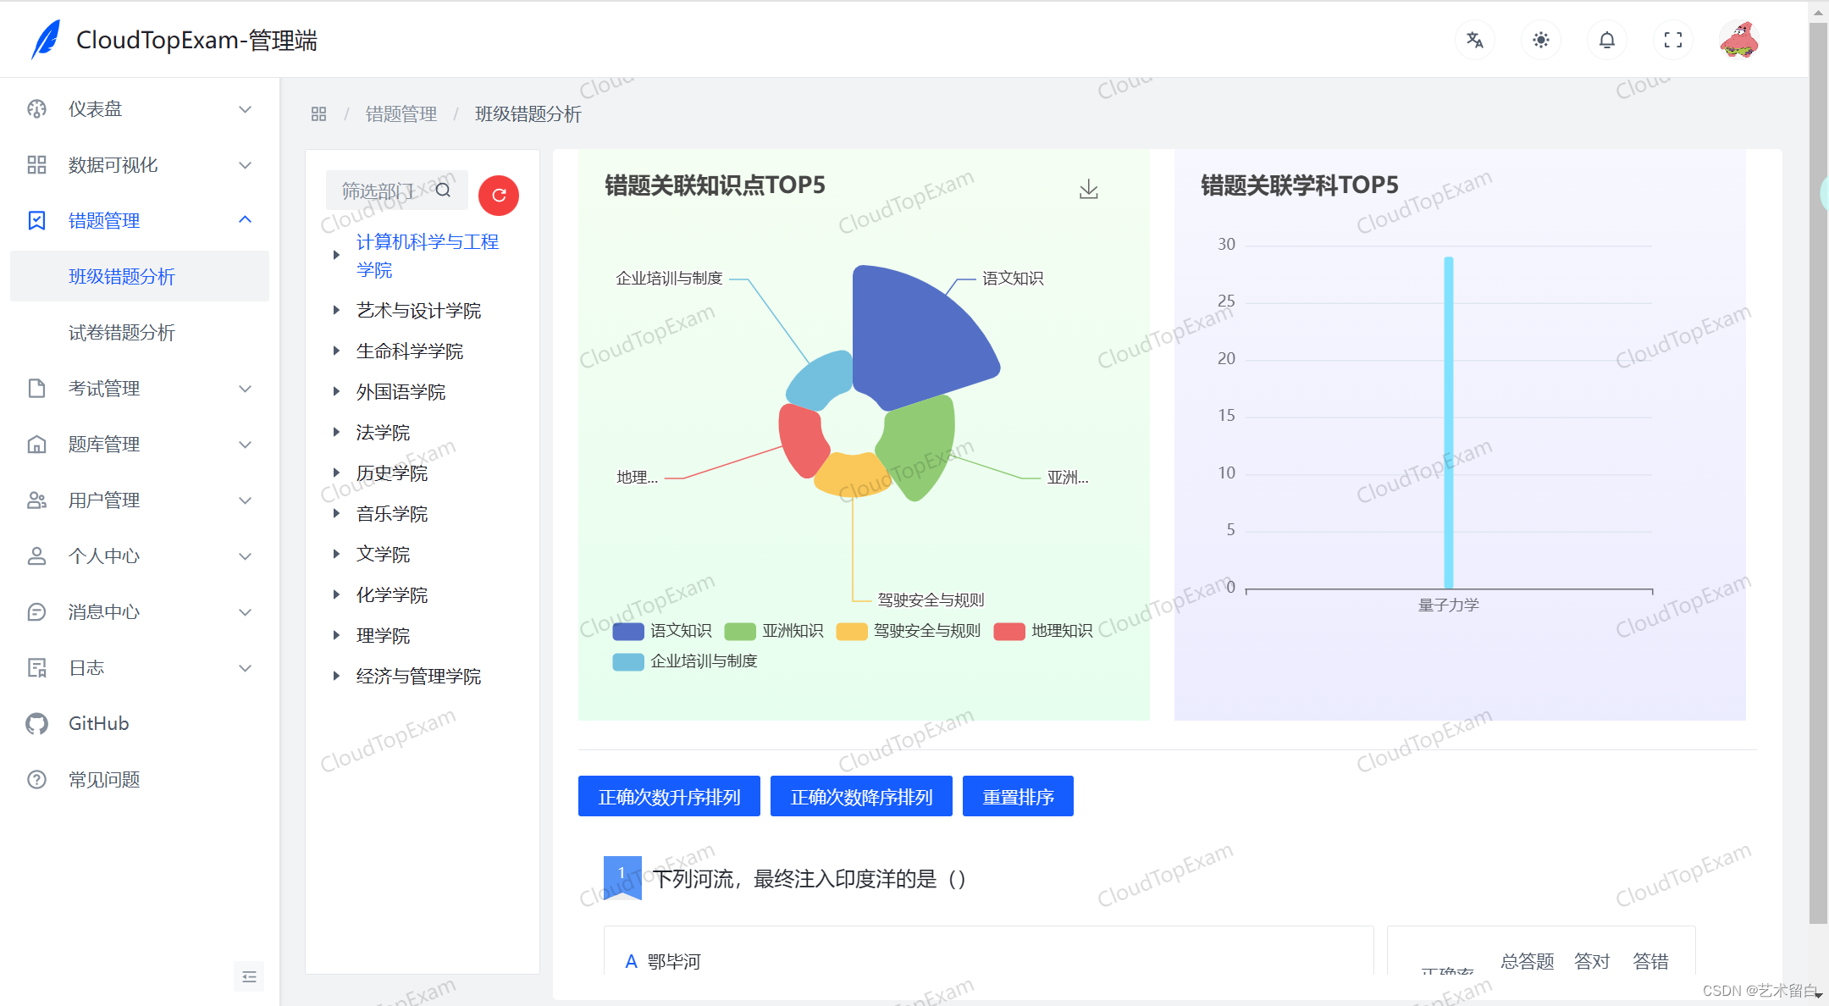Expand the 法学院 department node
The width and height of the screenshot is (1829, 1006).
pos(336,432)
